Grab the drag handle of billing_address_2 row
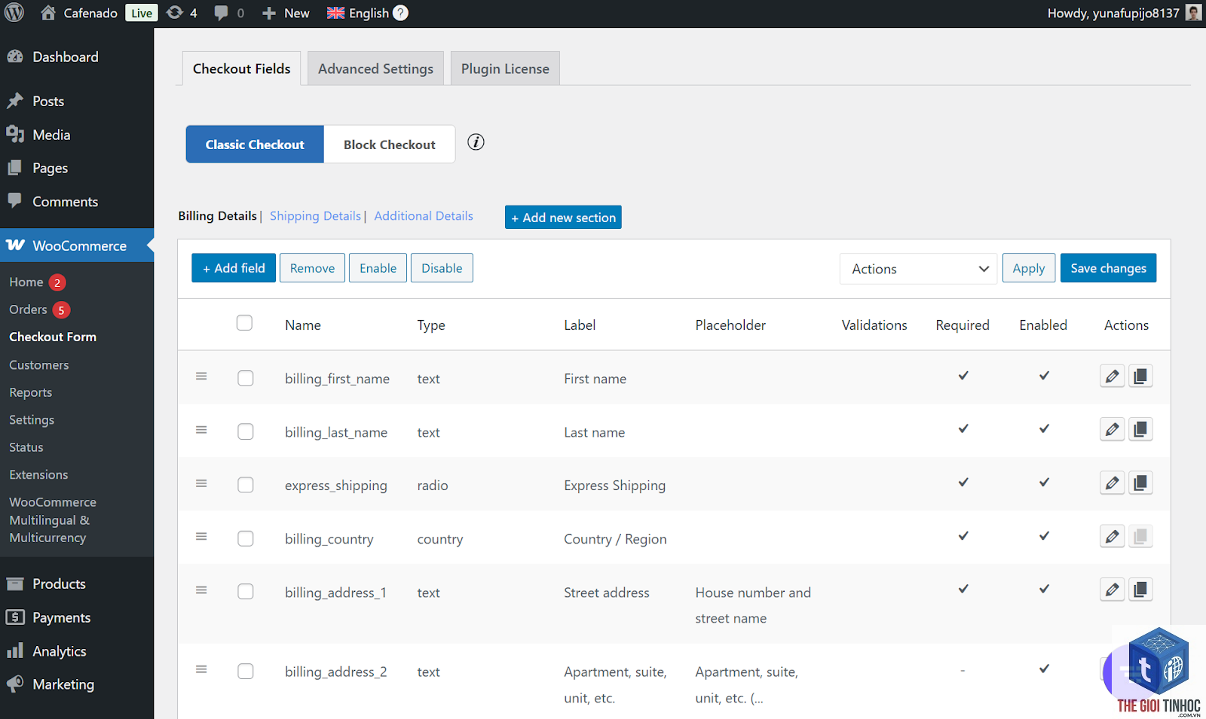1206x719 pixels. (x=201, y=669)
